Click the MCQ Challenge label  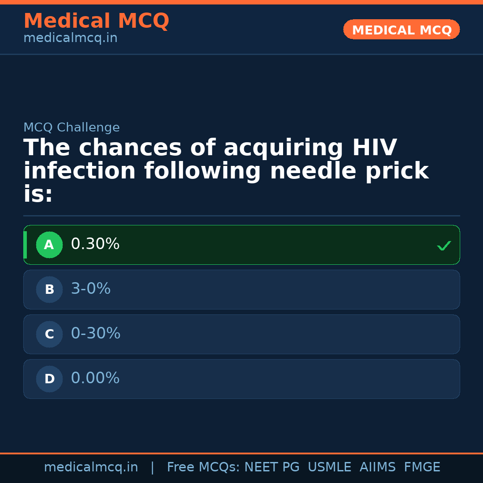pyautogui.click(x=72, y=128)
